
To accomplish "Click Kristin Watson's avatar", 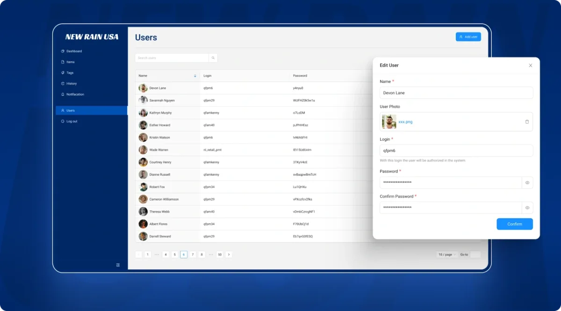I will pyautogui.click(x=143, y=138).
